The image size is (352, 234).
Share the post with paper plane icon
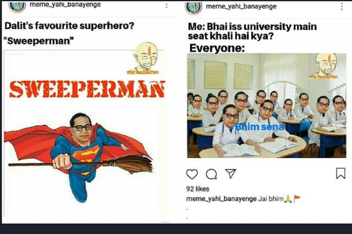[230, 174]
